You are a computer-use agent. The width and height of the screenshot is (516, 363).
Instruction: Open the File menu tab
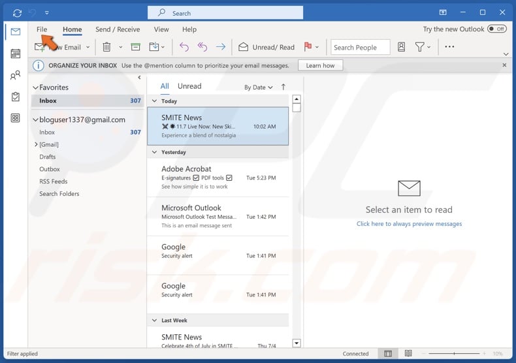coord(42,29)
